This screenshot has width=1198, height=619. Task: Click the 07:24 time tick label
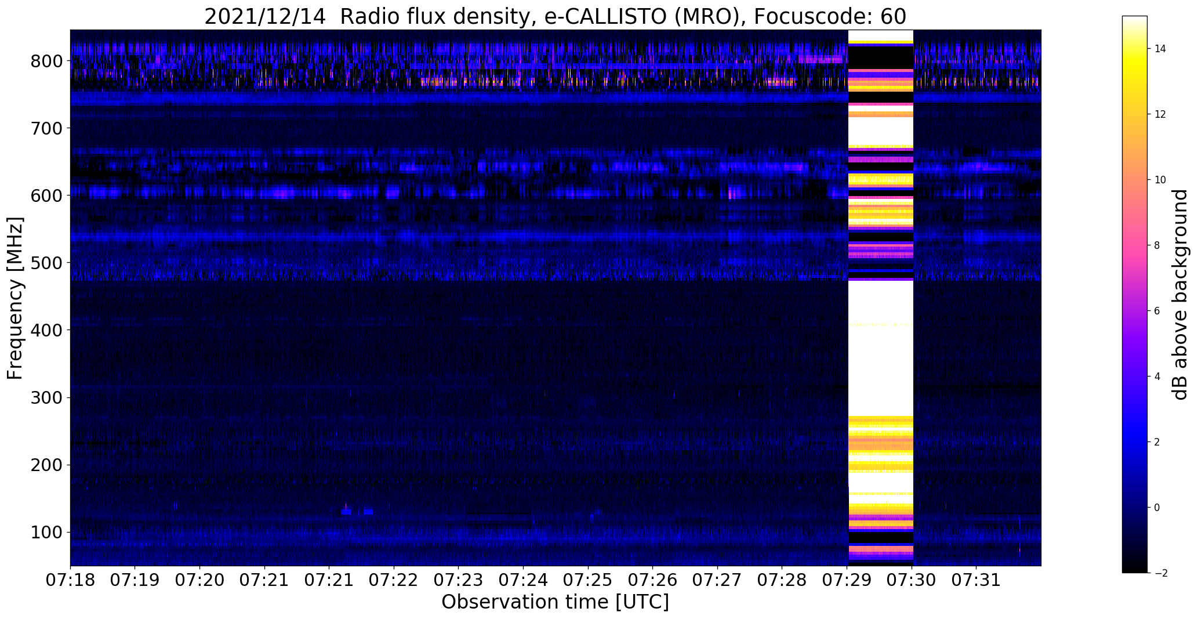[524, 580]
